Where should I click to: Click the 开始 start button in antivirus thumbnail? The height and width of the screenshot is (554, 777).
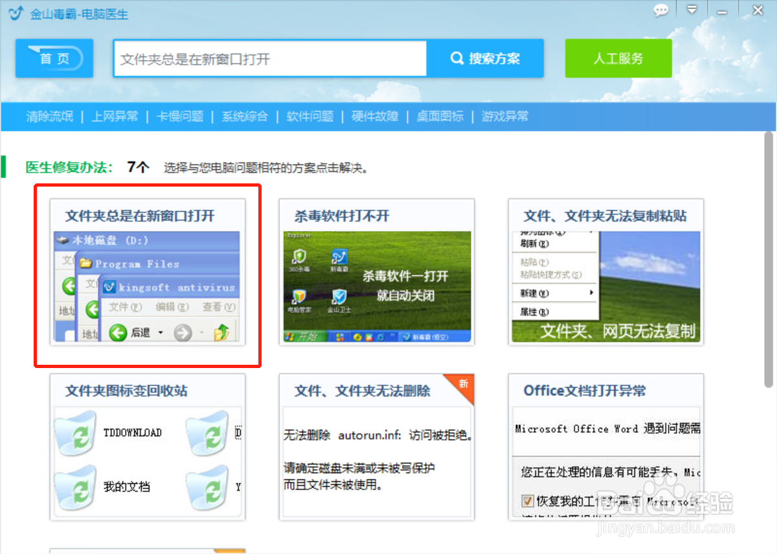click(x=305, y=337)
